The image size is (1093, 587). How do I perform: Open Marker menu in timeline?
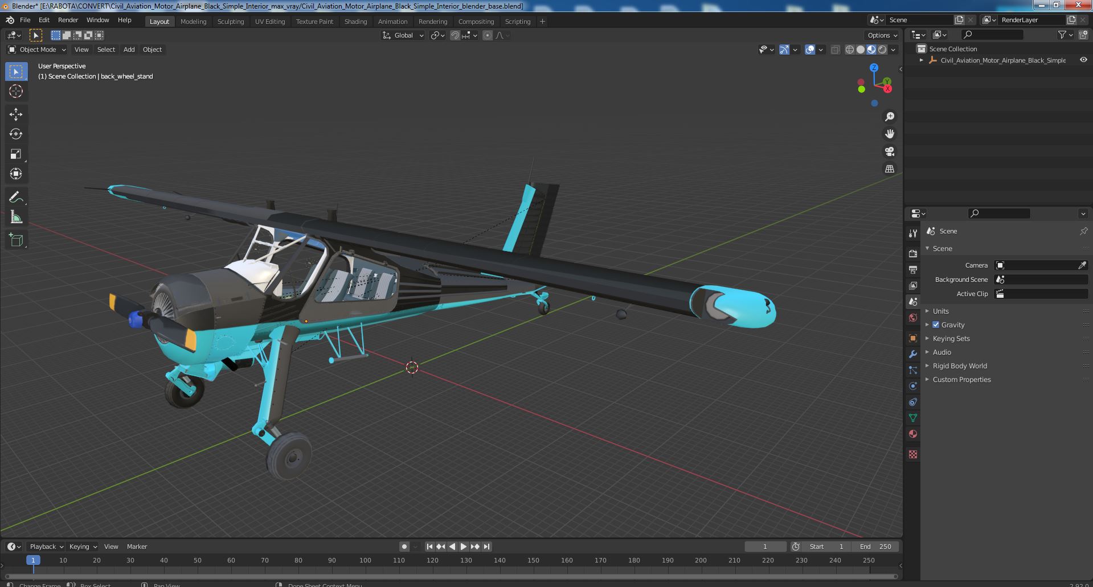tap(137, 547)
